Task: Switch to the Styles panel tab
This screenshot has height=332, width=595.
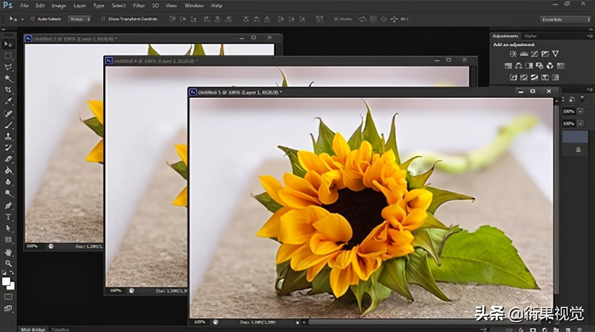Action: tap(530, 36)
